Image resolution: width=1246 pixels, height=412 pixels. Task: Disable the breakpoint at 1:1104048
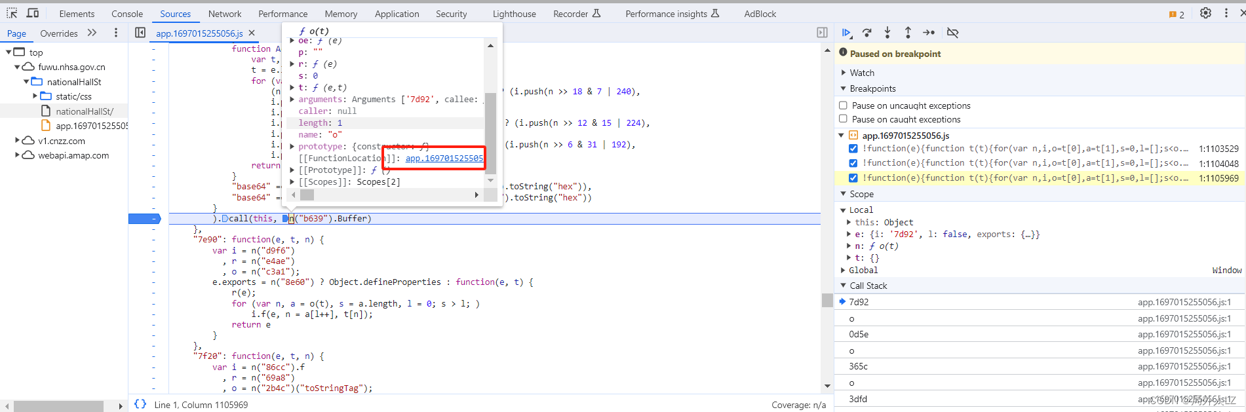point(853,163)
